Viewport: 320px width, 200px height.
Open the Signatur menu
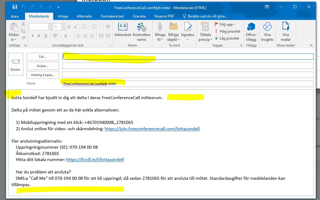[188, 32]
